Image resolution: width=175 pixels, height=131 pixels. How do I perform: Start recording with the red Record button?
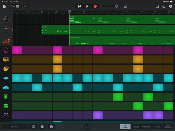pyautogui.click(x=95, y=6)
